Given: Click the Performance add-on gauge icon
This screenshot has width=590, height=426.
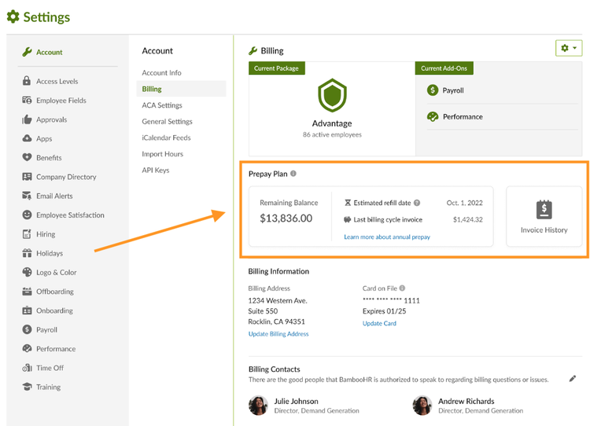Looking at the screenshot, I should coord(433,116).
